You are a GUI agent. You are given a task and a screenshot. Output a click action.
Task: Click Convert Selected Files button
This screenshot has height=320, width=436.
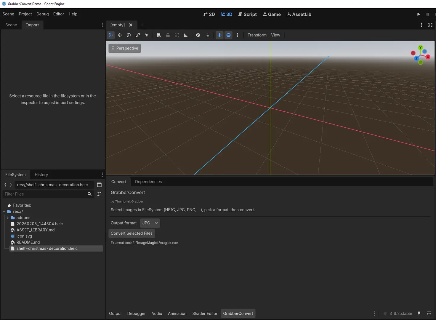pos(132,233)
